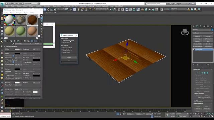Click the Align tool icon
The width and height of the screenshot is (214, 120).
click(115, 9)
